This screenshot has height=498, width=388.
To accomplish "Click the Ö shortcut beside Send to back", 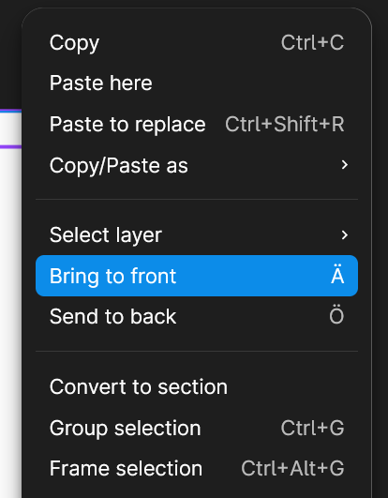I will 336,315.
